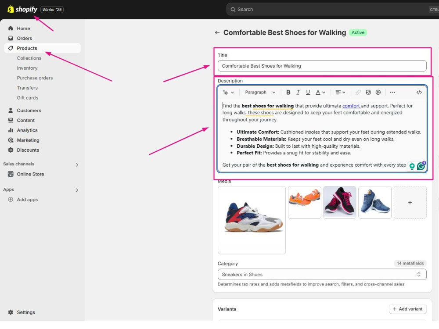The width and height of the screenshot is (439, 329).
Task: Click the Analytics bar chart icon
Action: tap(11, 130)
